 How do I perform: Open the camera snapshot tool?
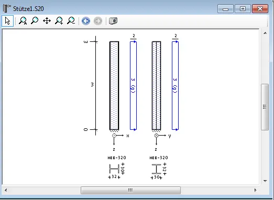click(113, 21)
